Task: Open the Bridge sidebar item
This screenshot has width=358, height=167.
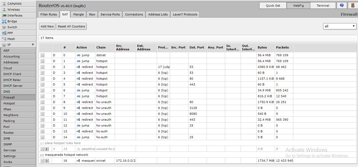Action: click(x=18, y=21)
